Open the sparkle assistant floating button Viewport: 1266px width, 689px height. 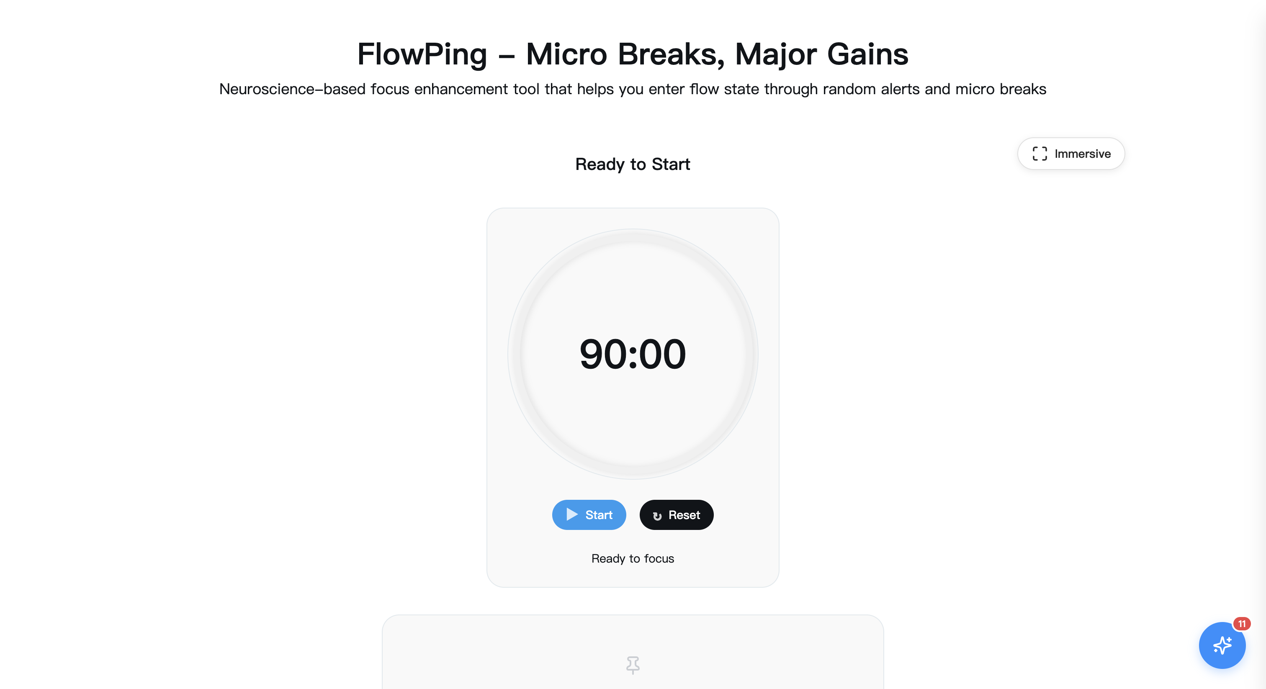click(x=1221, y=646)
